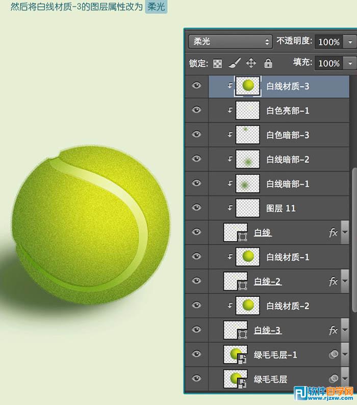Click clipping arrow icon on 白线材质-1
This screenshot has height=405, width=357.
coord(230,257)
